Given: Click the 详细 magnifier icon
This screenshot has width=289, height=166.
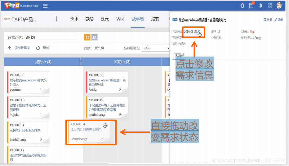Looking at the screenshot, I should (x=265, y=20).
